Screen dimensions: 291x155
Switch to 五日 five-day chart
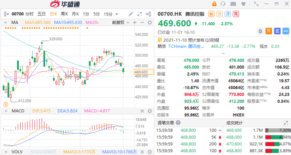tap(42, 14)
